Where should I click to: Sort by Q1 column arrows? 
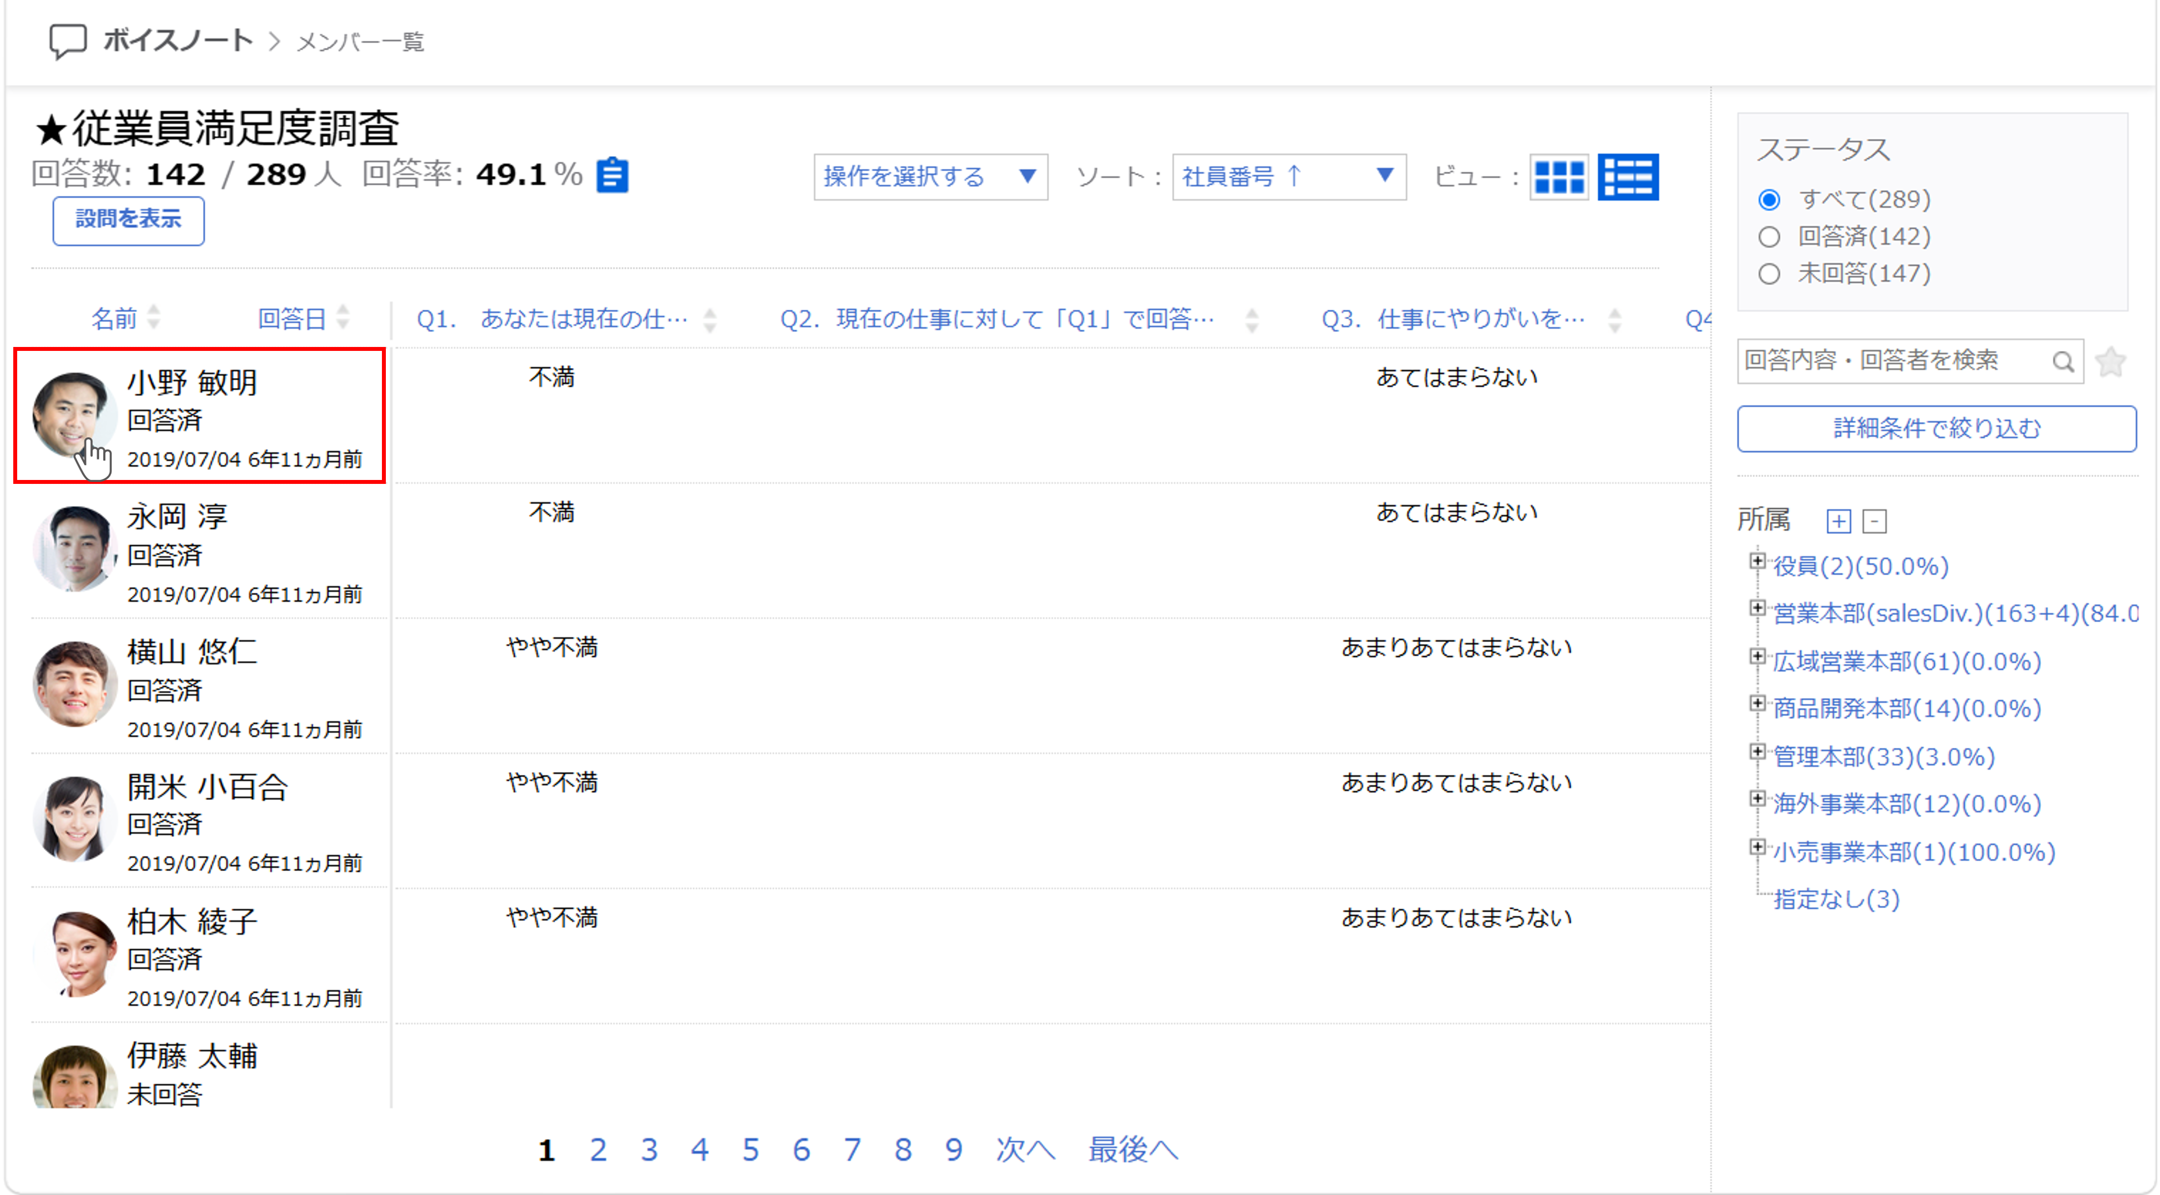709,319
